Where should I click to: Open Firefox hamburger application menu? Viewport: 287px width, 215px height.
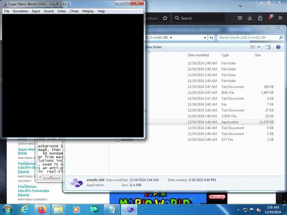point(280,18)
